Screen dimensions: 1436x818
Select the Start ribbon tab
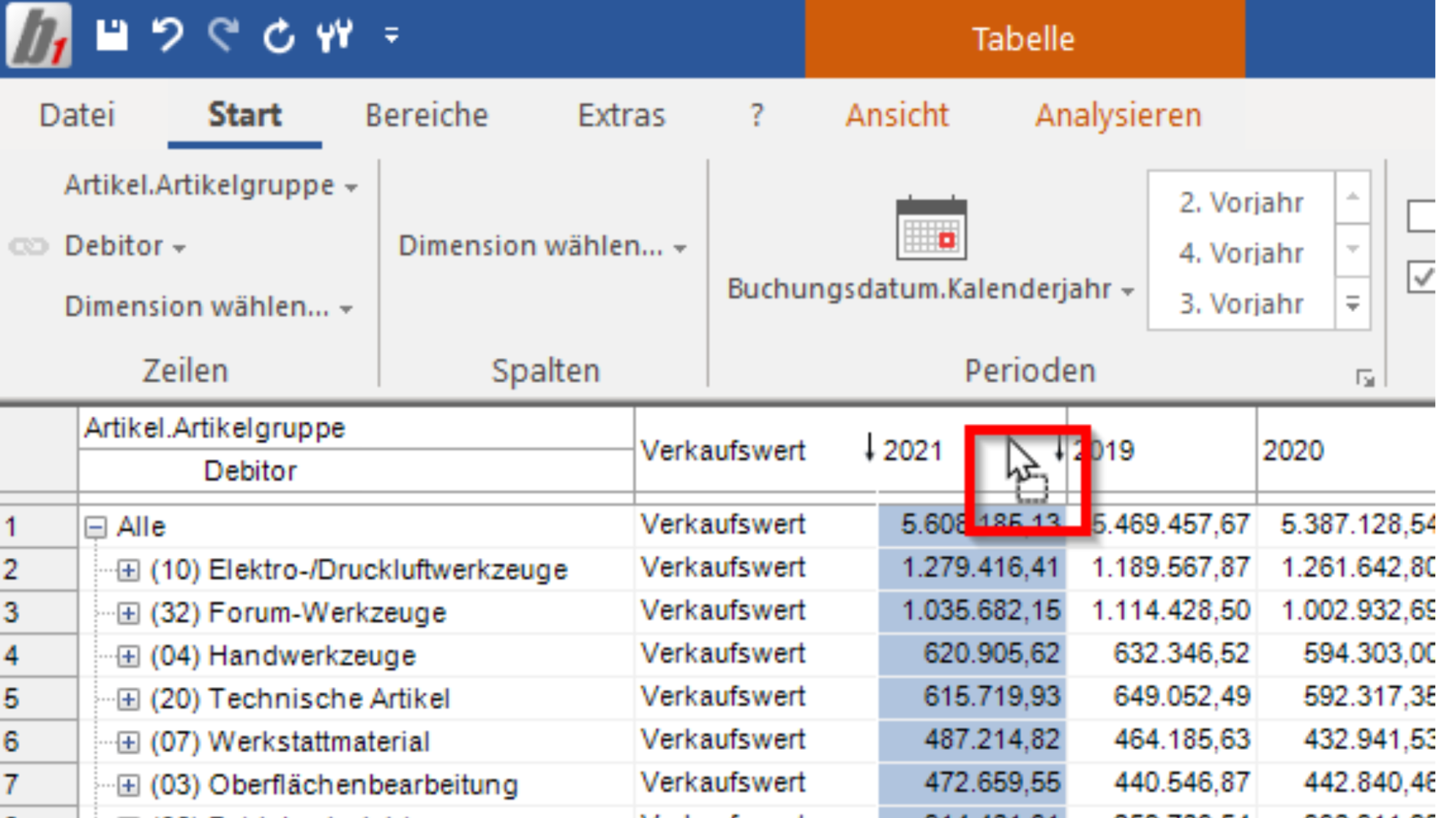click(x=244, y=115)
